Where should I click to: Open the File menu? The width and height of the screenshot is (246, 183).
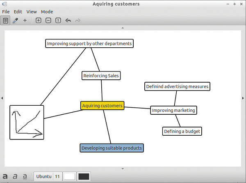[6, 12]
